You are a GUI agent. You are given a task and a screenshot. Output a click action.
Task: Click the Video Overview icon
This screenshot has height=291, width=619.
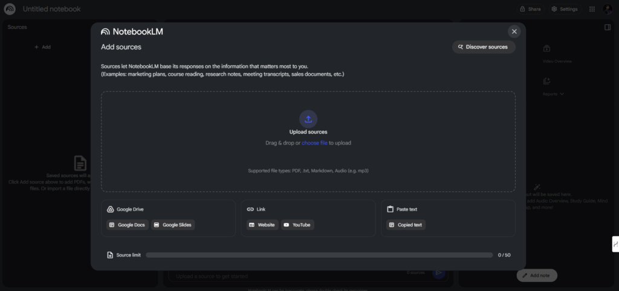click(x=546, y=48)
